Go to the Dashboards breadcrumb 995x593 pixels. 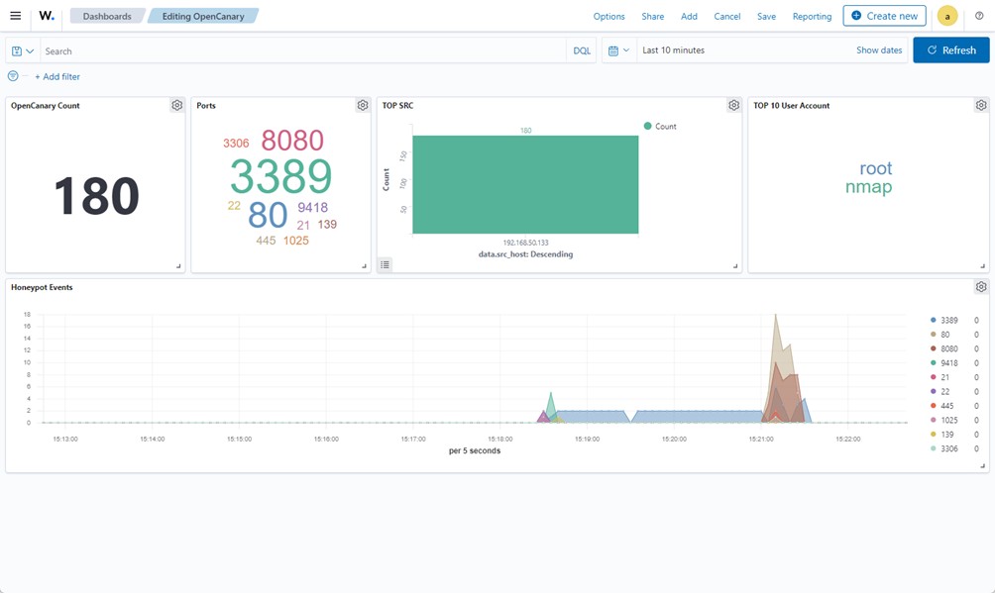point(106,16)
